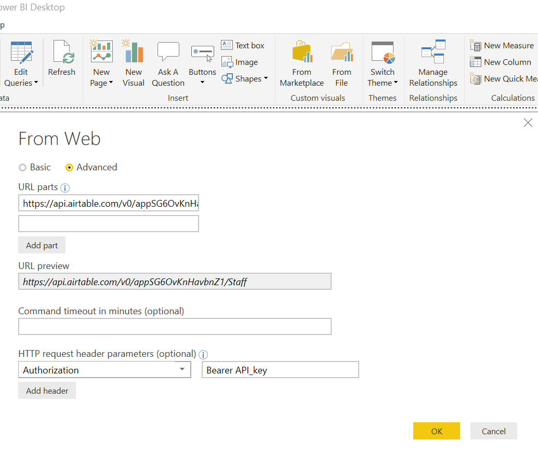Import custom visual From File
The image size is (538, 455).
[x=342, y=63]
